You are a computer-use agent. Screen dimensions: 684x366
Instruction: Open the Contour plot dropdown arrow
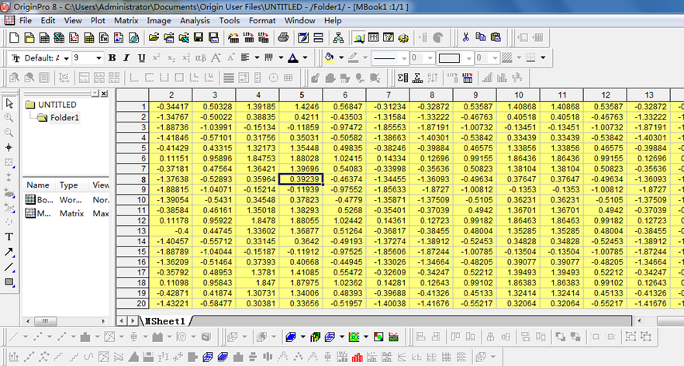tap(365, 337)
